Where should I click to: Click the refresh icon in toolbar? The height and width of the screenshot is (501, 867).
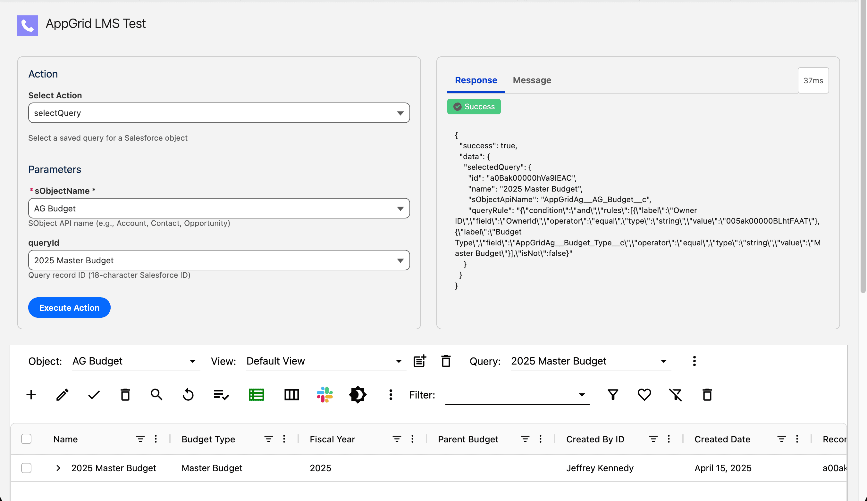(x=188, y=394)
